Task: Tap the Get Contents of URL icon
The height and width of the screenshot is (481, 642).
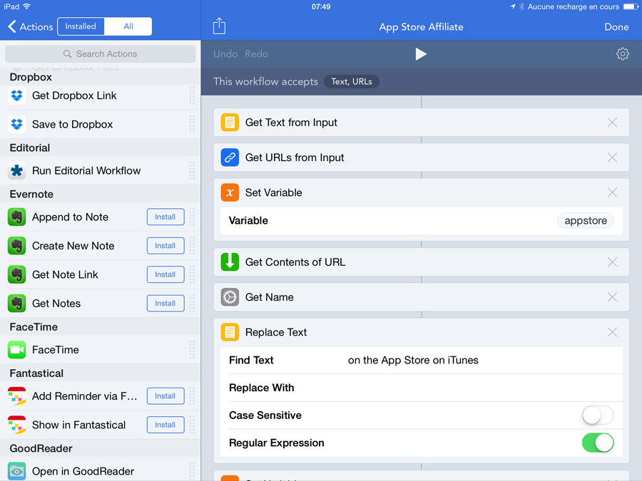Action: tap(230, 262)
